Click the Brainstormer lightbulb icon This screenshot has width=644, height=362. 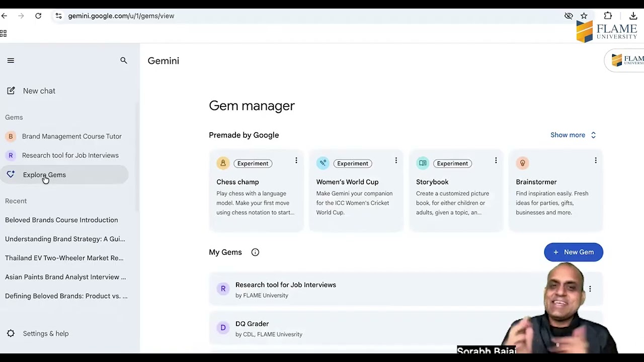(x=522, y=163)
